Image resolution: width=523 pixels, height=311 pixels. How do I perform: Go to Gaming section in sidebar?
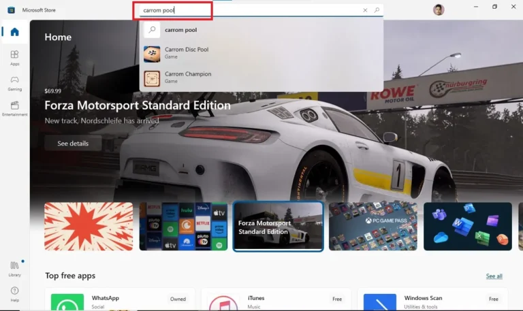pos(14,83)
